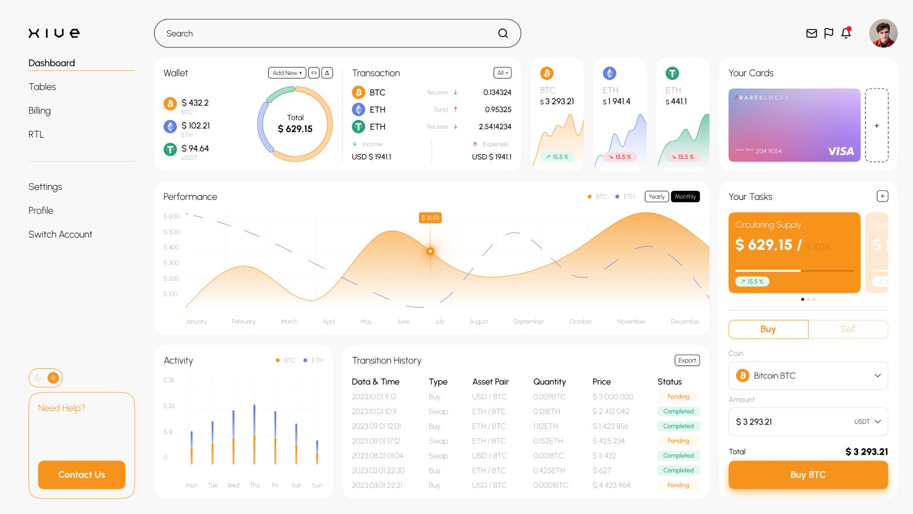Switch Performance chart to Monthly
Screen dimensions: 913x514
(x=685, y=196)
